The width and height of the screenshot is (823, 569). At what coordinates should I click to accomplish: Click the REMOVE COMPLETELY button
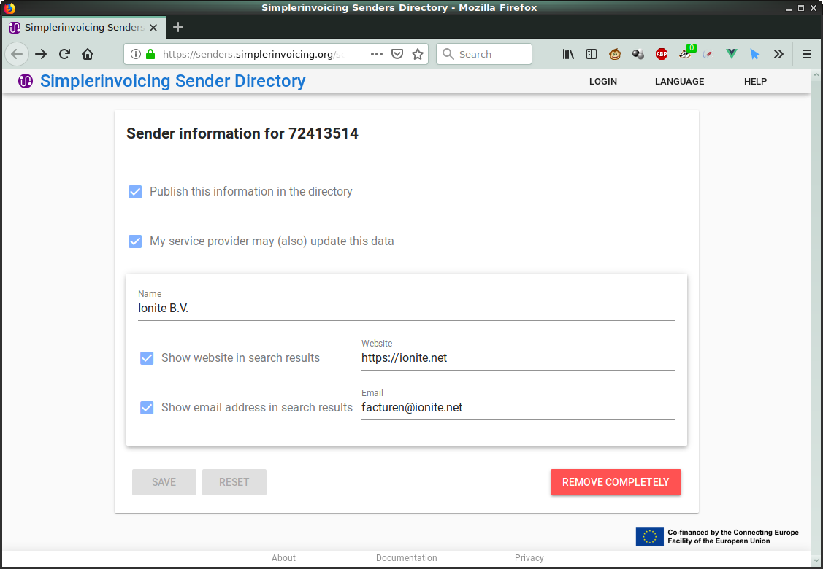pos(616,482)
